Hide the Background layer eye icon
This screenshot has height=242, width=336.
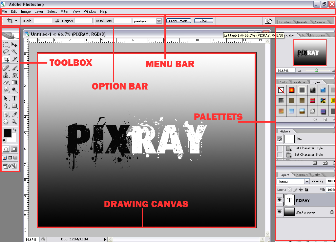(280, 212)
